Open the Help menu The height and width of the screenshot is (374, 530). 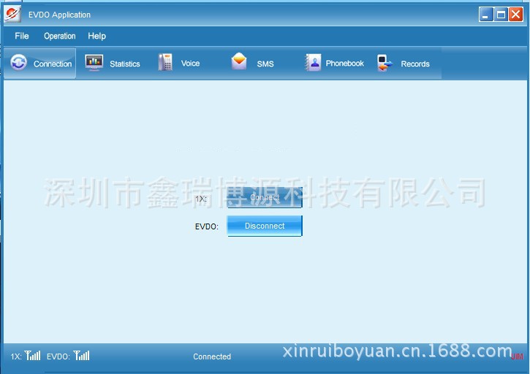click(96, 36)
